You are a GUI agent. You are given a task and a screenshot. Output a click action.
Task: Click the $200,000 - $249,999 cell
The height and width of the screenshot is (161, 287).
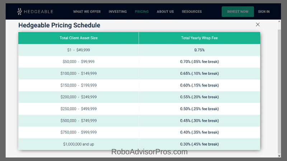(x=79, y=97)
